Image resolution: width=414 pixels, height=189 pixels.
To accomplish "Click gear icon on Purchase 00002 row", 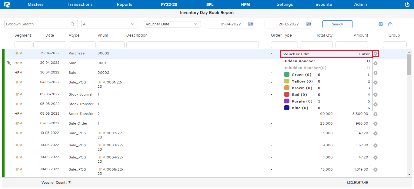I will (x=376, y=54).
